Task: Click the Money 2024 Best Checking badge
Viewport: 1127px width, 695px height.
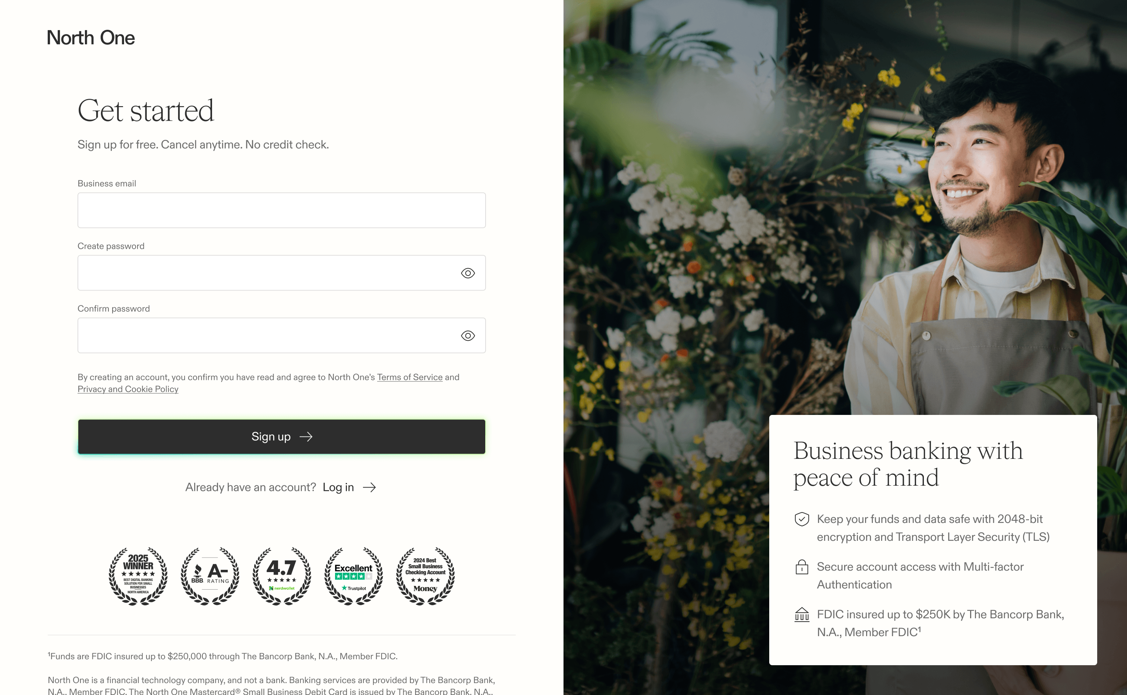Action: [425, 576]
